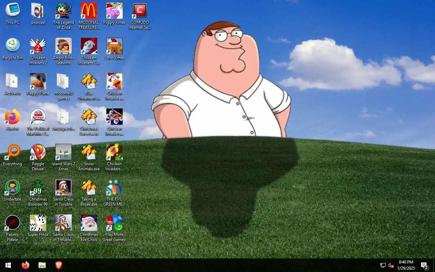Click the muted volume tray icon
435x272 pixels.
tap(391, 266)
